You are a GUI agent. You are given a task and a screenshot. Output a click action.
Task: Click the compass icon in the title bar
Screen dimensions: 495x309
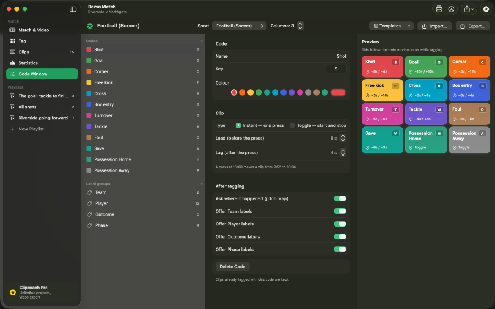point(452,9)
